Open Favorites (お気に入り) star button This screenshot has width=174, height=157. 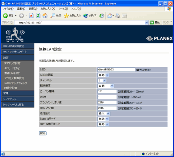(72, 16)
